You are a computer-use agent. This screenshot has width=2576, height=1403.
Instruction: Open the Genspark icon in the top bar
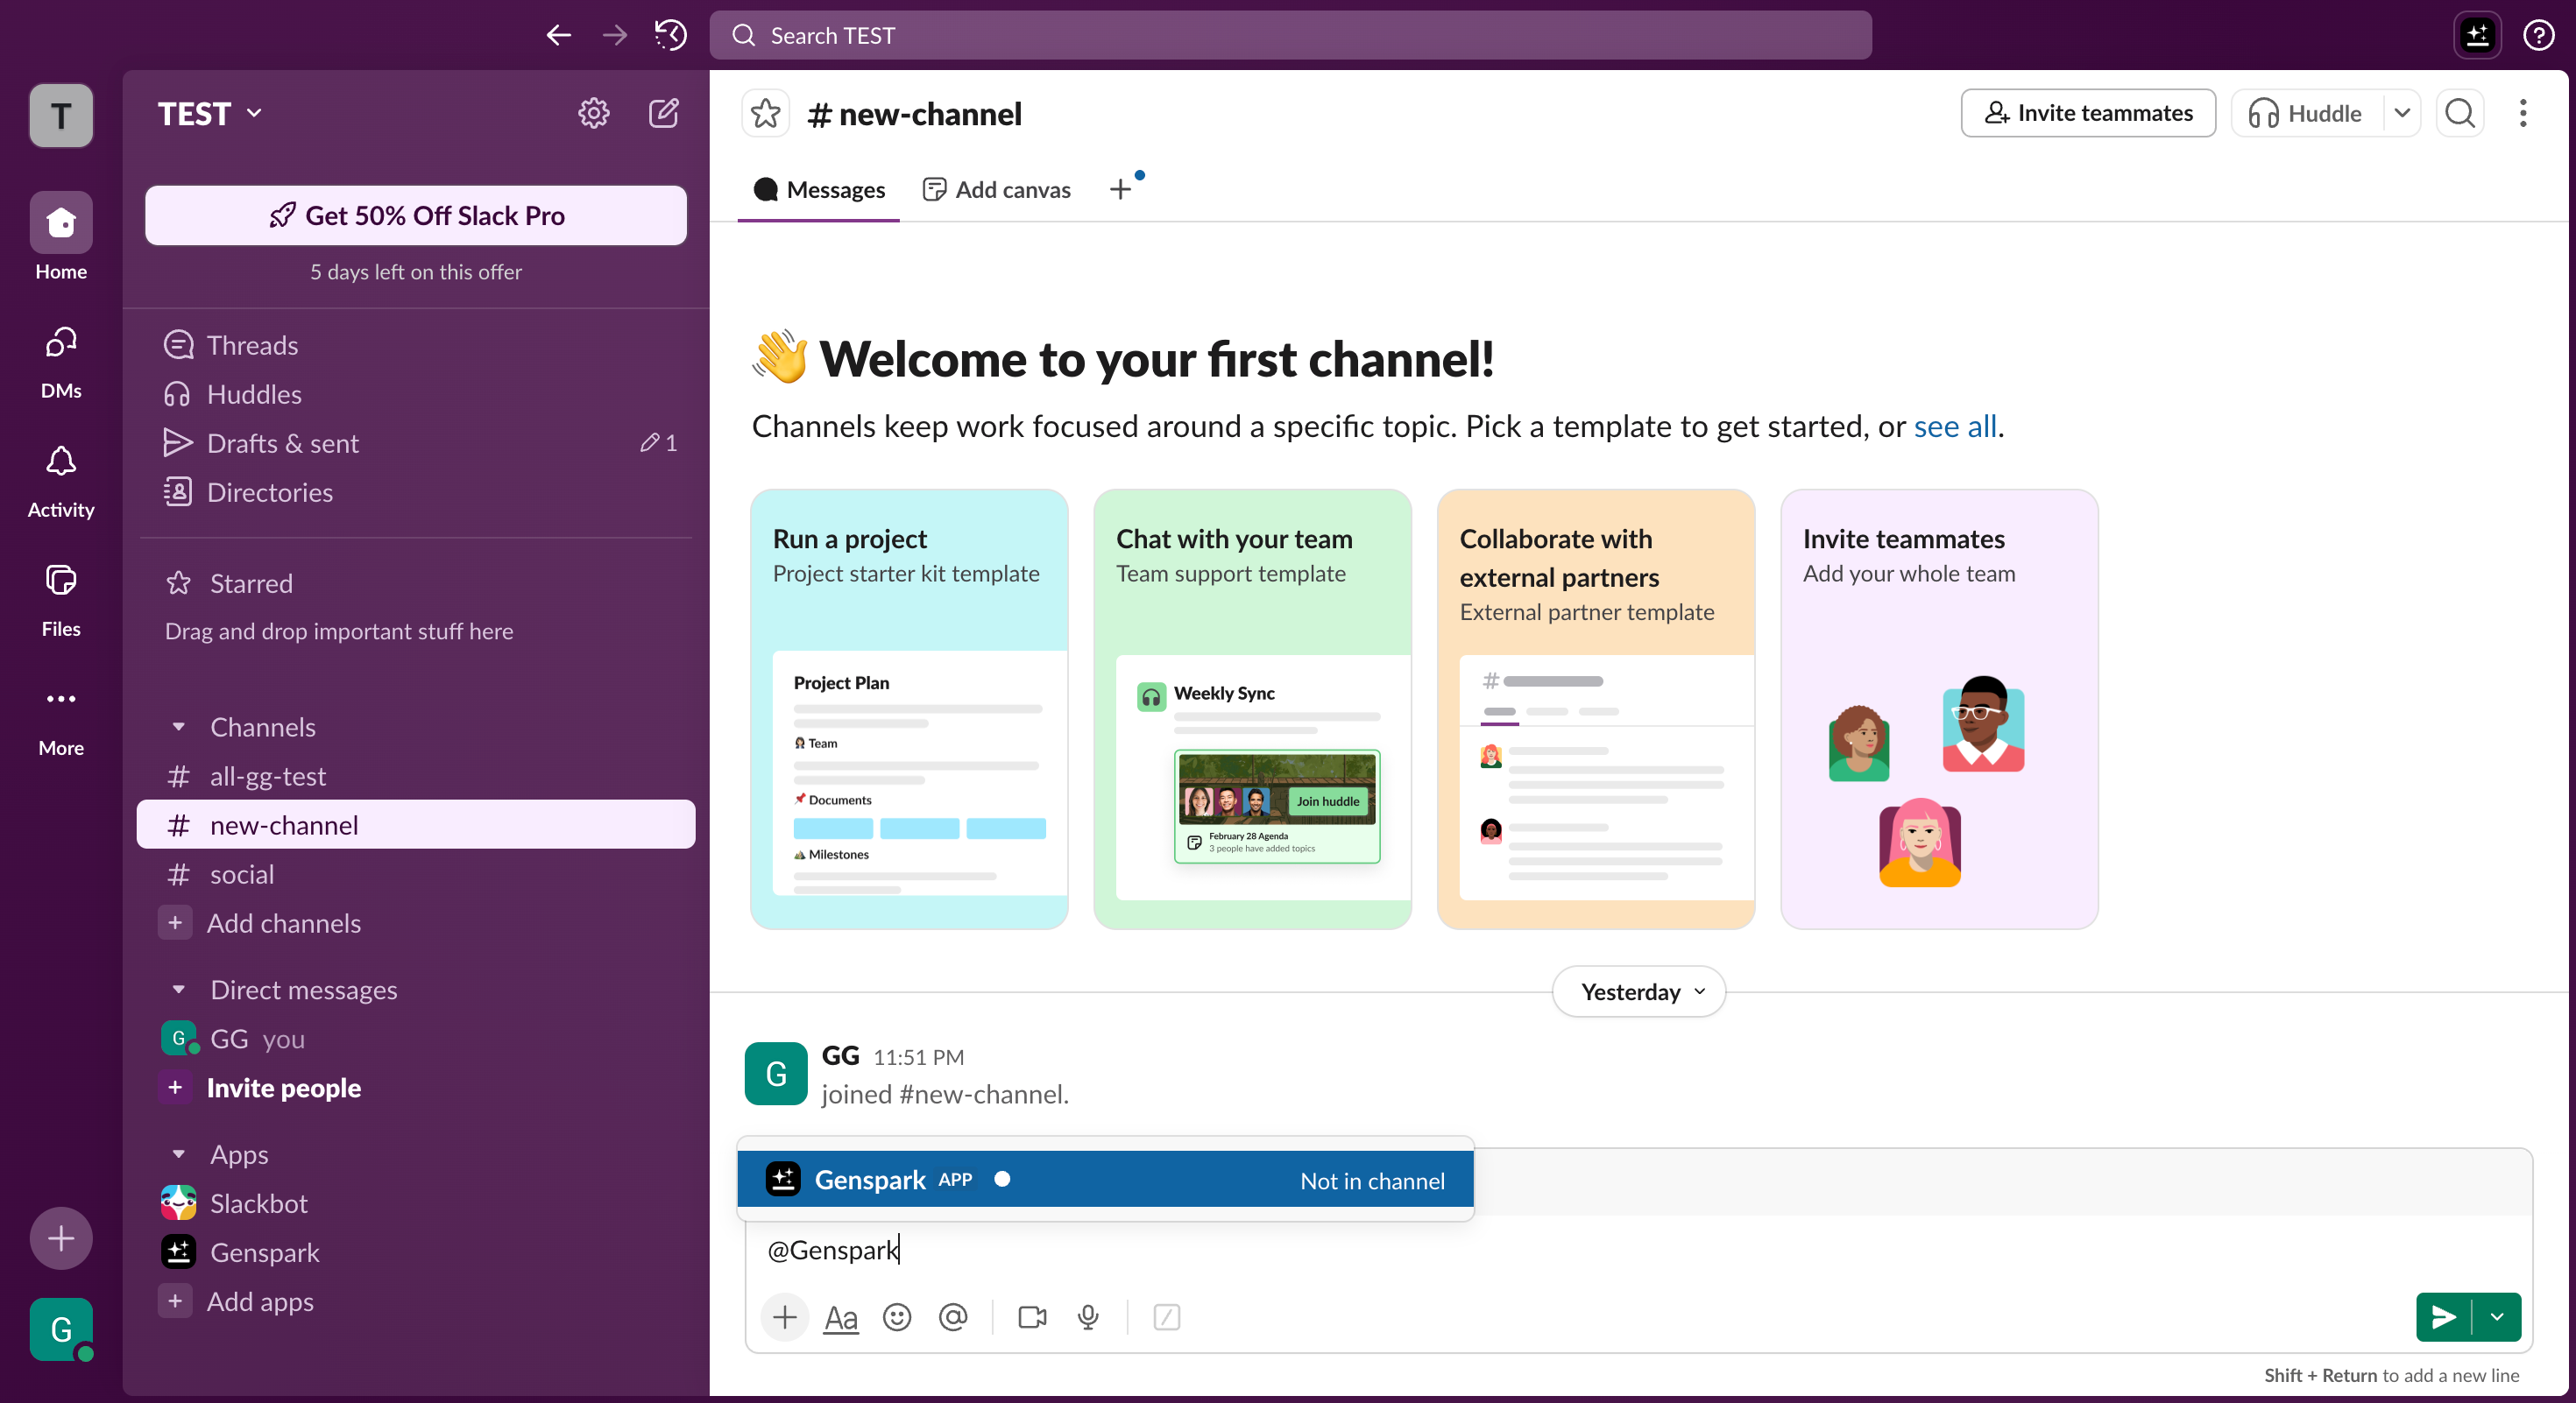pos(2476,35)
